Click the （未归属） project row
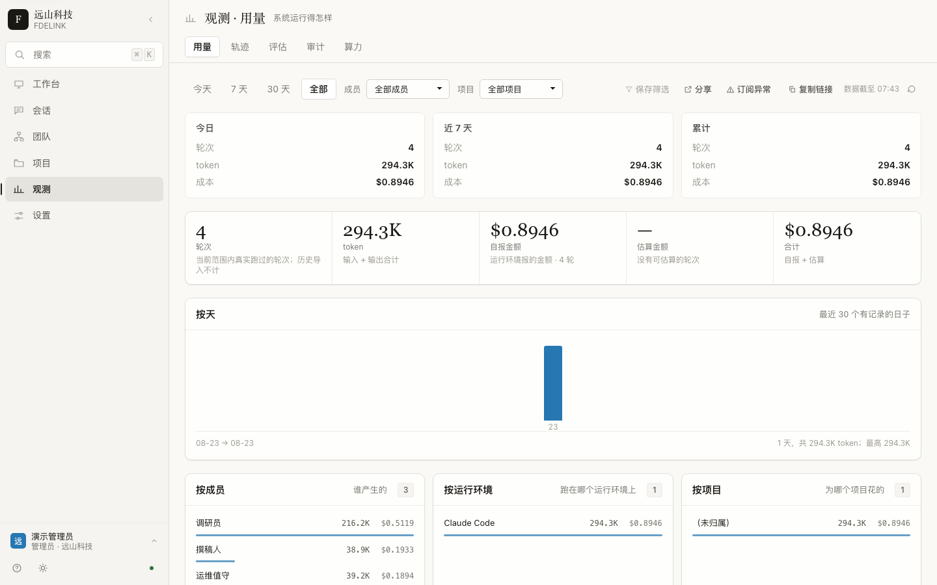Image resolution: width=937 pixels, height=585 pixels. 801,525
